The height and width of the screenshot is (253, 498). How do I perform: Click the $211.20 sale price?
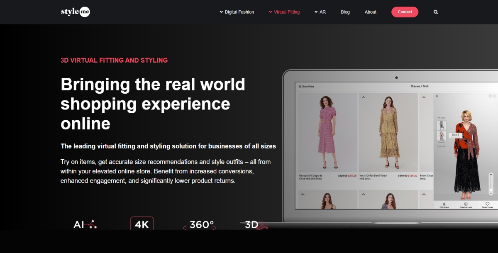[x=353, y=176]
